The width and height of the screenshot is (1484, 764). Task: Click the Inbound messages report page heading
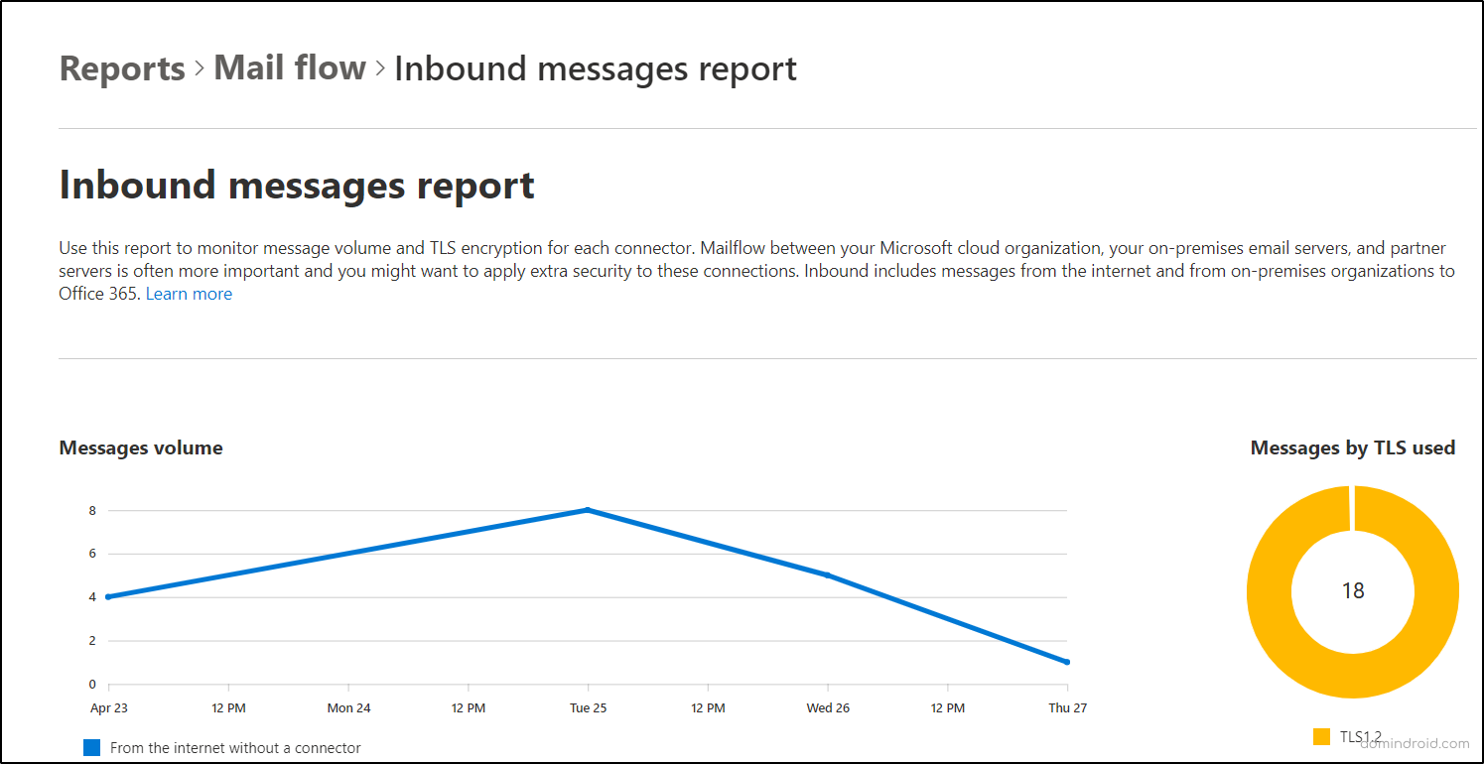(x=296, y=185)
